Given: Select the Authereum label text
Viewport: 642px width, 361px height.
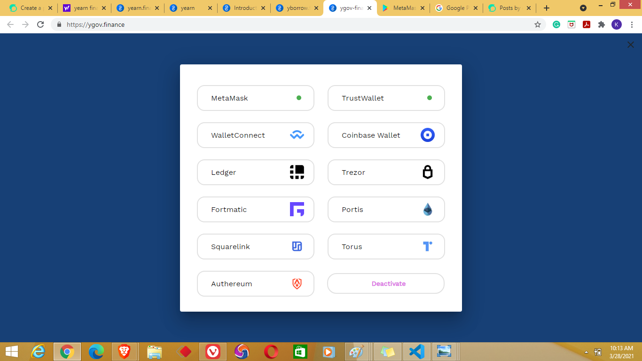Looking at the screenshot, I should [x=232, y=284].
